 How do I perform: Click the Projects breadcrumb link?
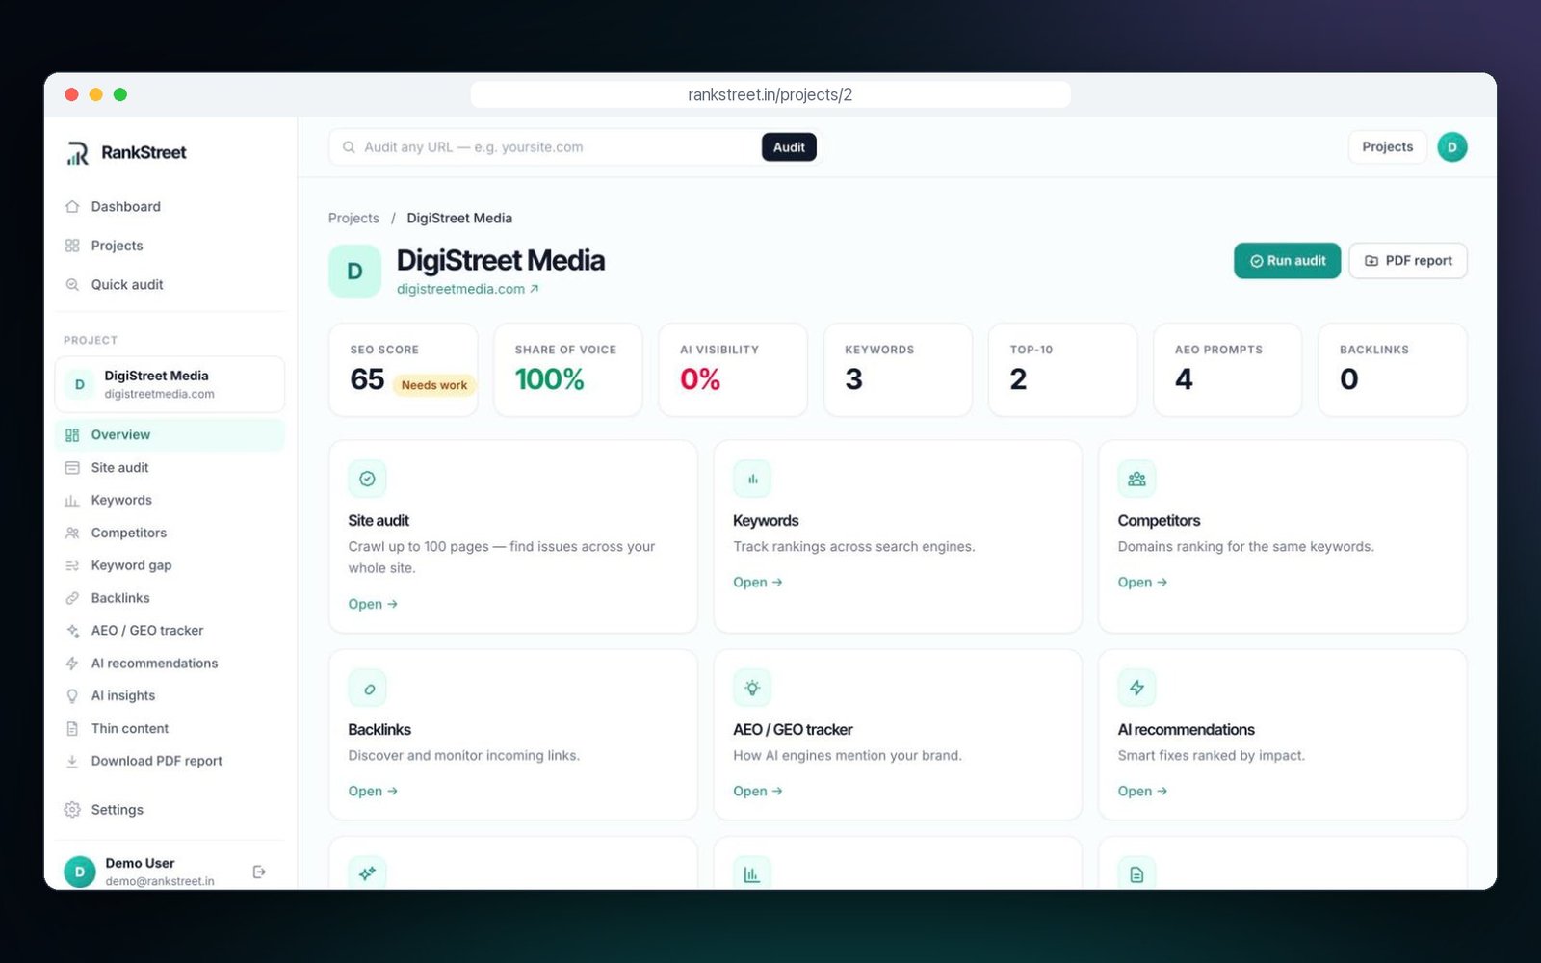pyautogui.click(x=353, y=219)
